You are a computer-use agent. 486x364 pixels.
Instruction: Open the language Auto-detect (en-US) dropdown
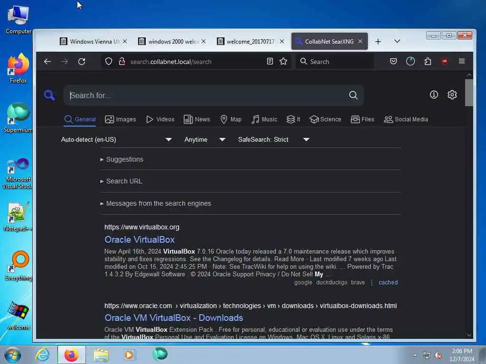[x=116, y=140]
